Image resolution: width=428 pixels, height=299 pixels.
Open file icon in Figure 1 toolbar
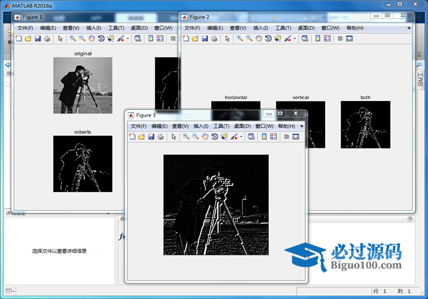coord(28,38)
